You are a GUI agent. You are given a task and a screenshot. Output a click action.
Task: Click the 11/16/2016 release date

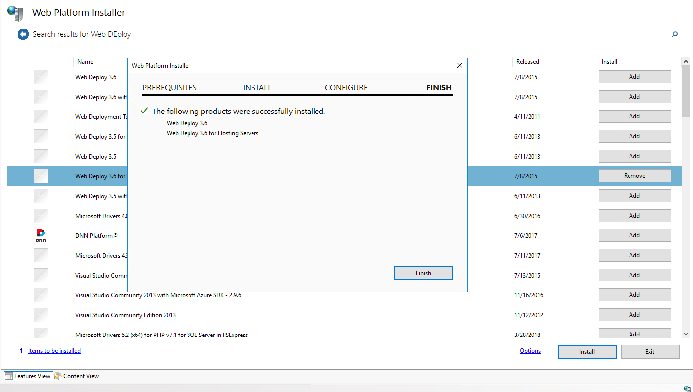coord(529,295)
